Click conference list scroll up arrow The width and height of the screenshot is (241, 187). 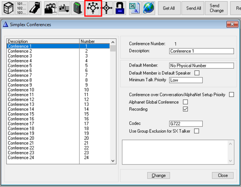click(113, 42)
